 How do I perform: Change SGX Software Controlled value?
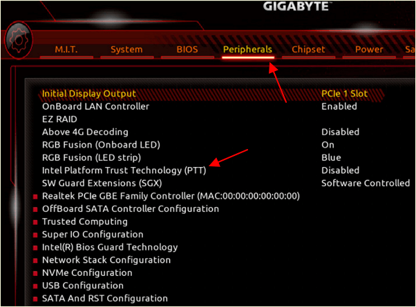[366, 184]
